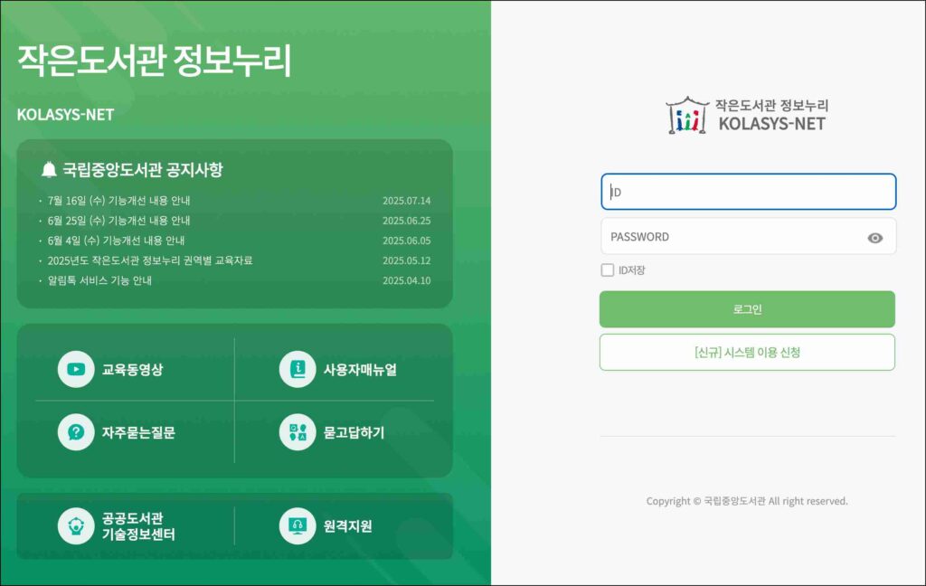Select the 원격지원 label text
926x586 pixels.
pos(348,526)
